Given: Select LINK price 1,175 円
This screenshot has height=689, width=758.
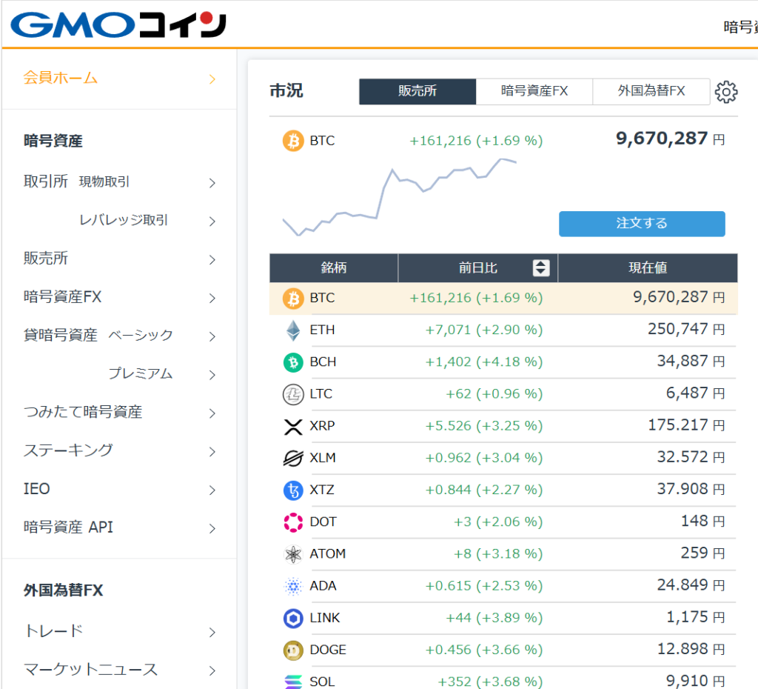Looking at the screenshot, I should click(696, 617).
